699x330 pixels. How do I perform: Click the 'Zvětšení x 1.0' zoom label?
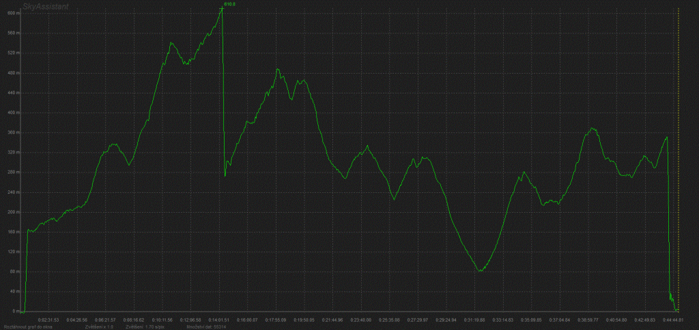(x=98, y=327)
